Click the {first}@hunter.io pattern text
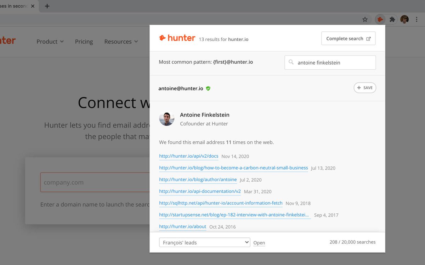 pyautogui.click(x=233, y=62)
